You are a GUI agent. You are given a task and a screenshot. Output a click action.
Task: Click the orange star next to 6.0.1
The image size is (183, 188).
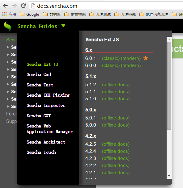tap(146, 58)
